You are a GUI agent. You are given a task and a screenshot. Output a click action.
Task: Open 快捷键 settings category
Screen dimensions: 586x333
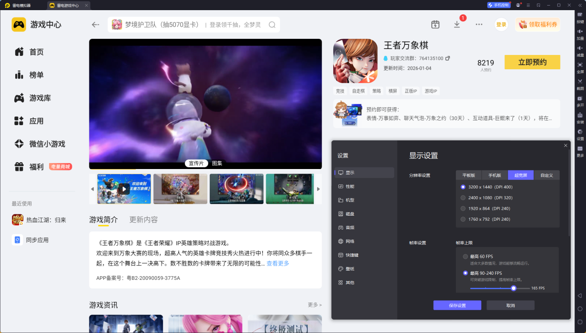tap(364, 255)
